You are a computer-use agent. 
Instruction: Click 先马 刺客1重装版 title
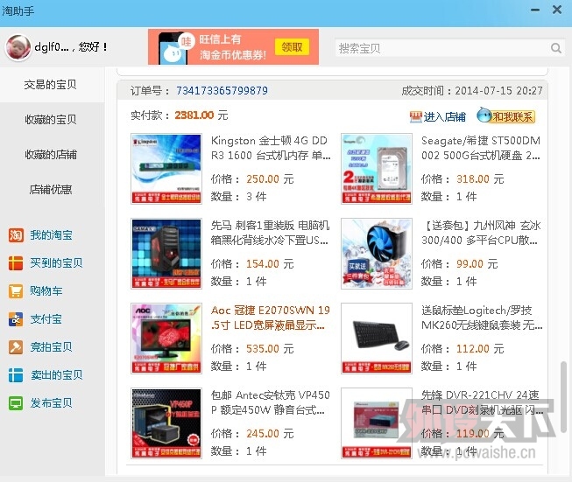pos(270,233)
